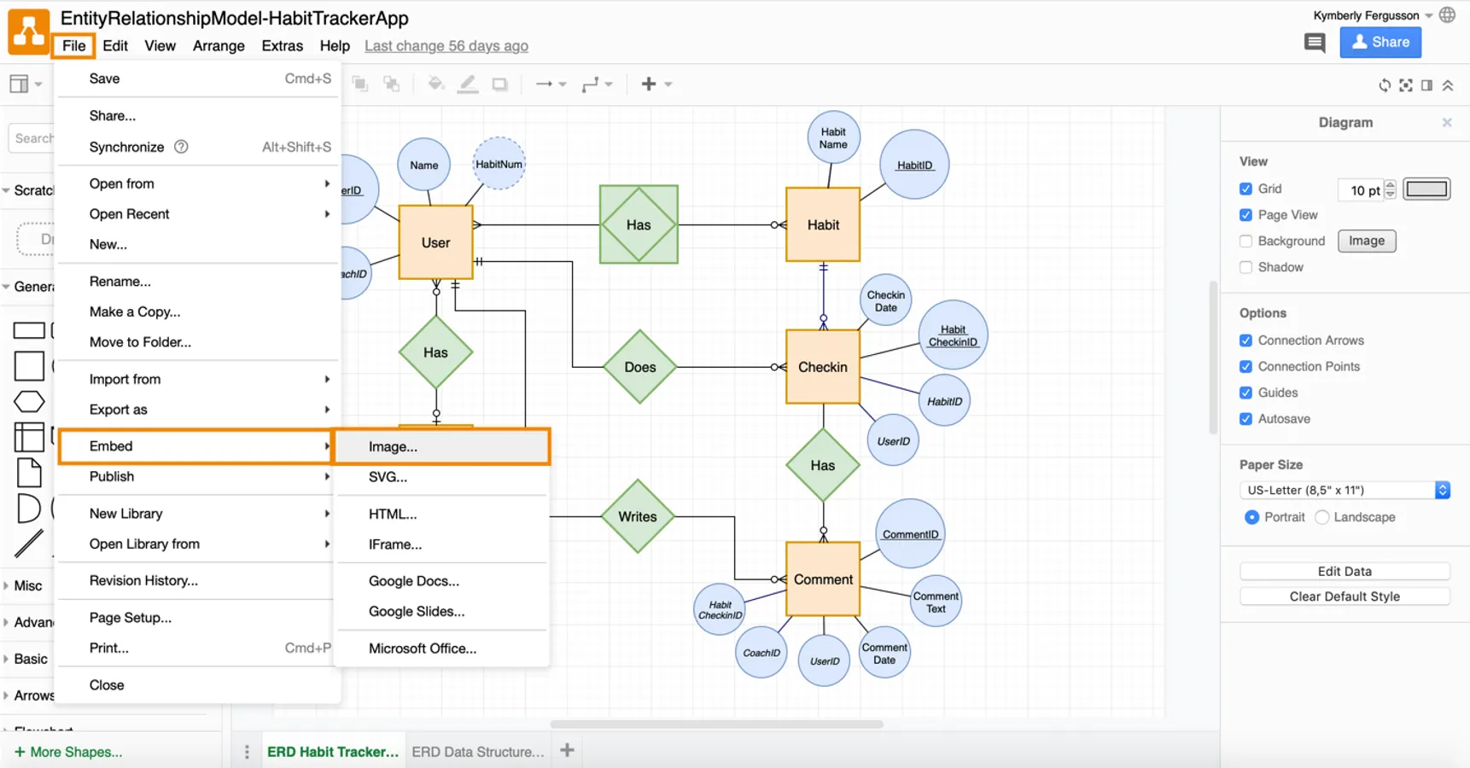Click the line color pencil icon
The width and height of the screenshot is (1470, 768).
[468, 84]
